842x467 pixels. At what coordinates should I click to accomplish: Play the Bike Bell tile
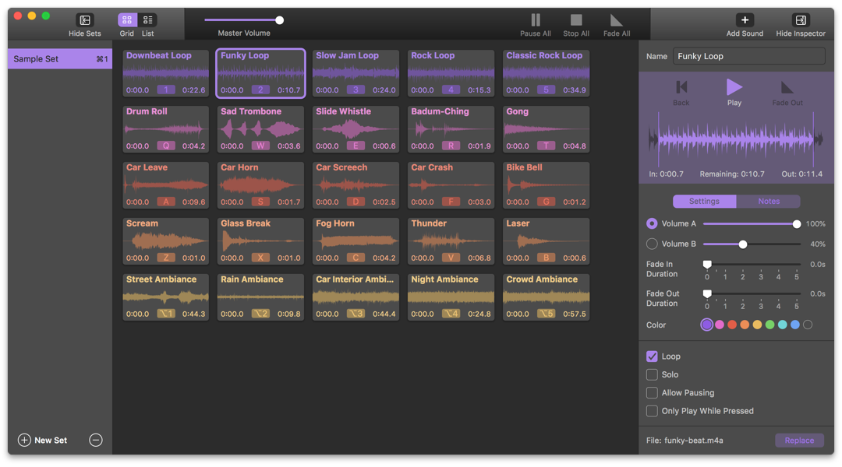pyautogui.click(x=546, y=185)
